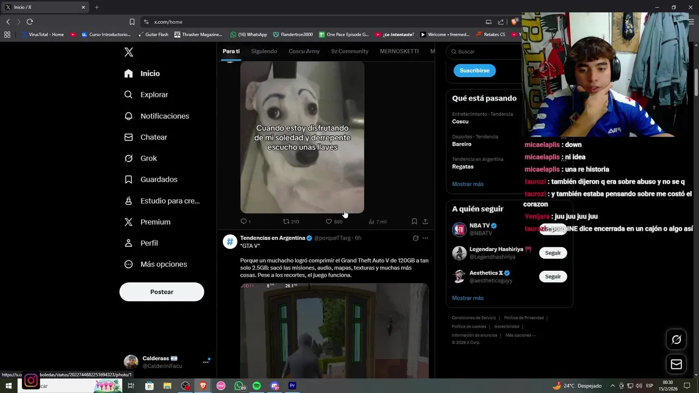Open Notificaciones in the sidebar
This screenshot has width=699, height=393.
pos(156,116)
